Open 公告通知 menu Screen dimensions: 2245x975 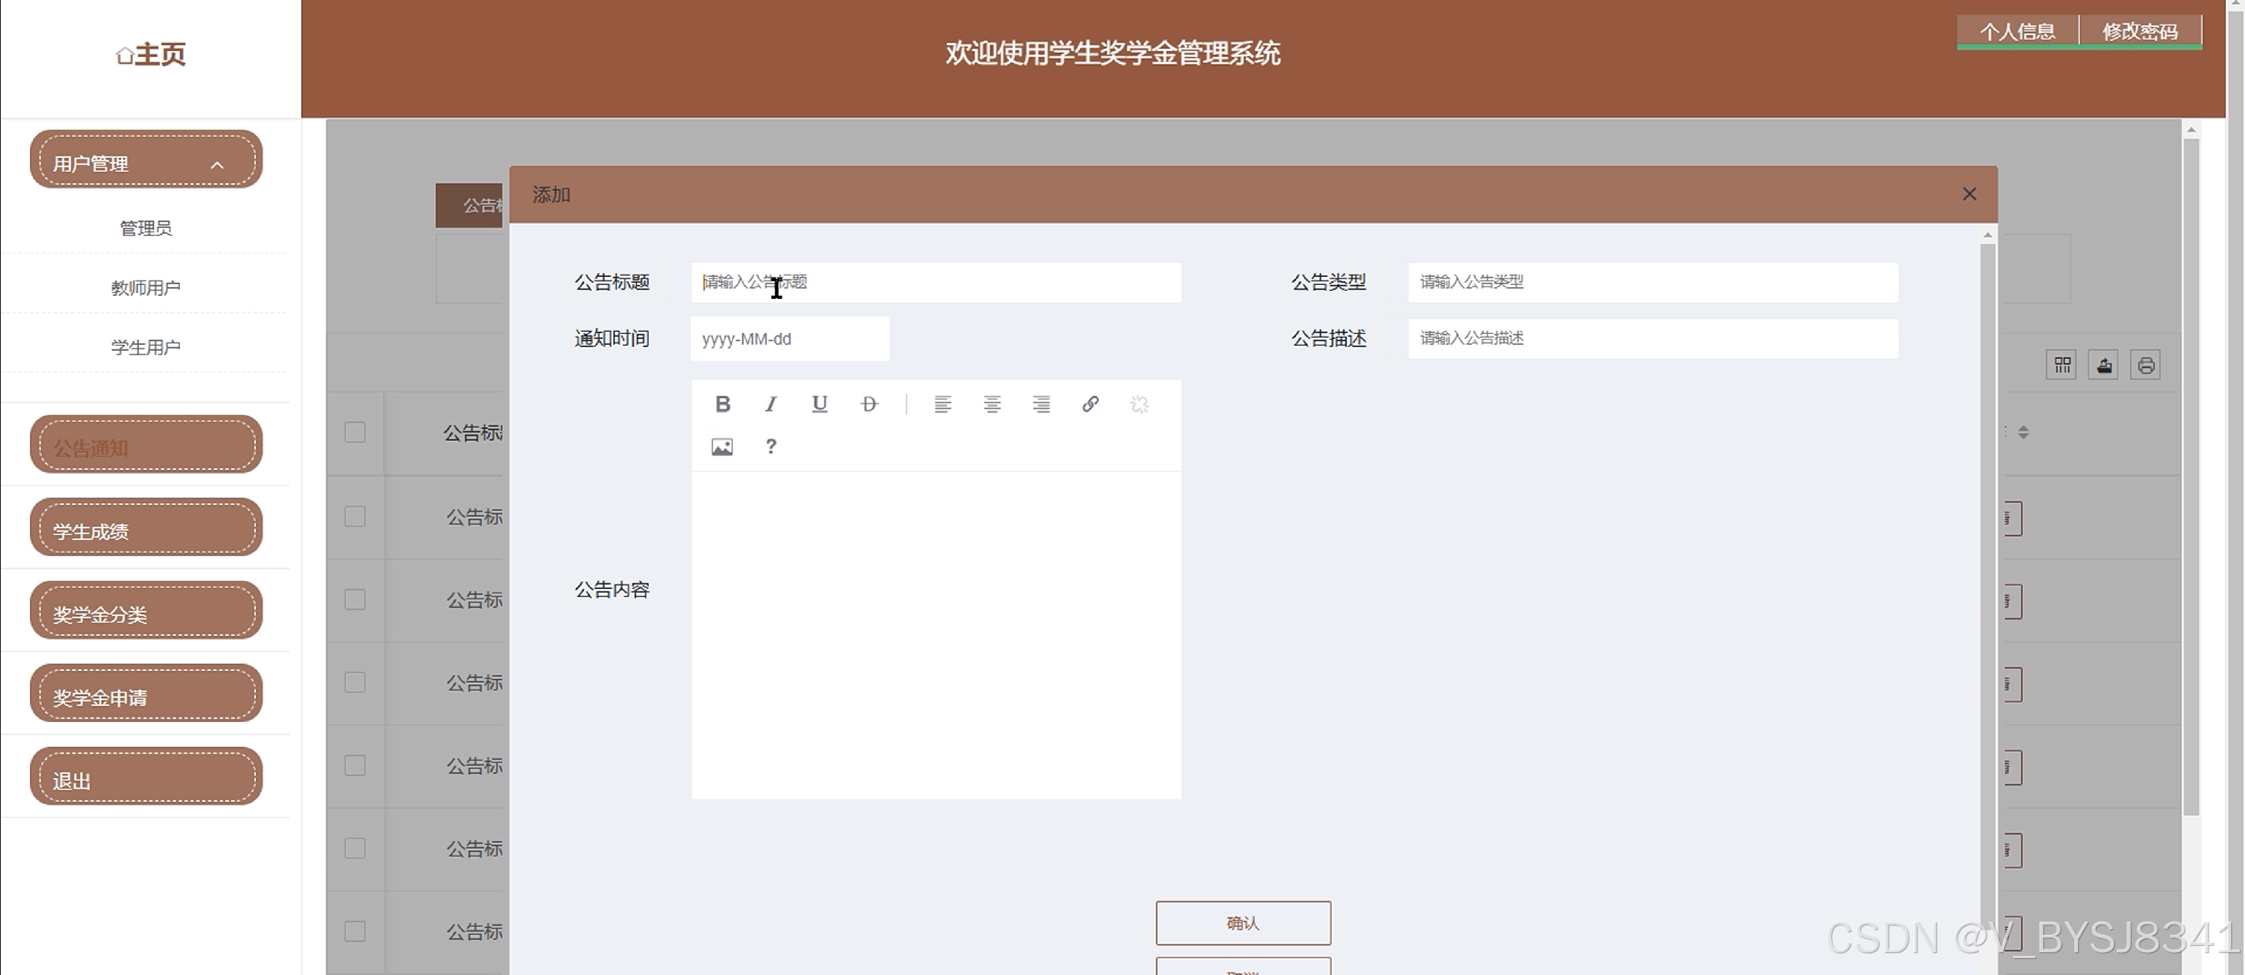click(146, 444)
